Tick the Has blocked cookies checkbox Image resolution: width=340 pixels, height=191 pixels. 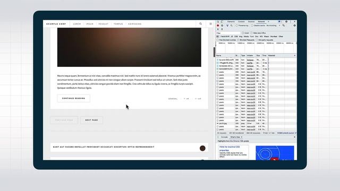coord(218,40)
